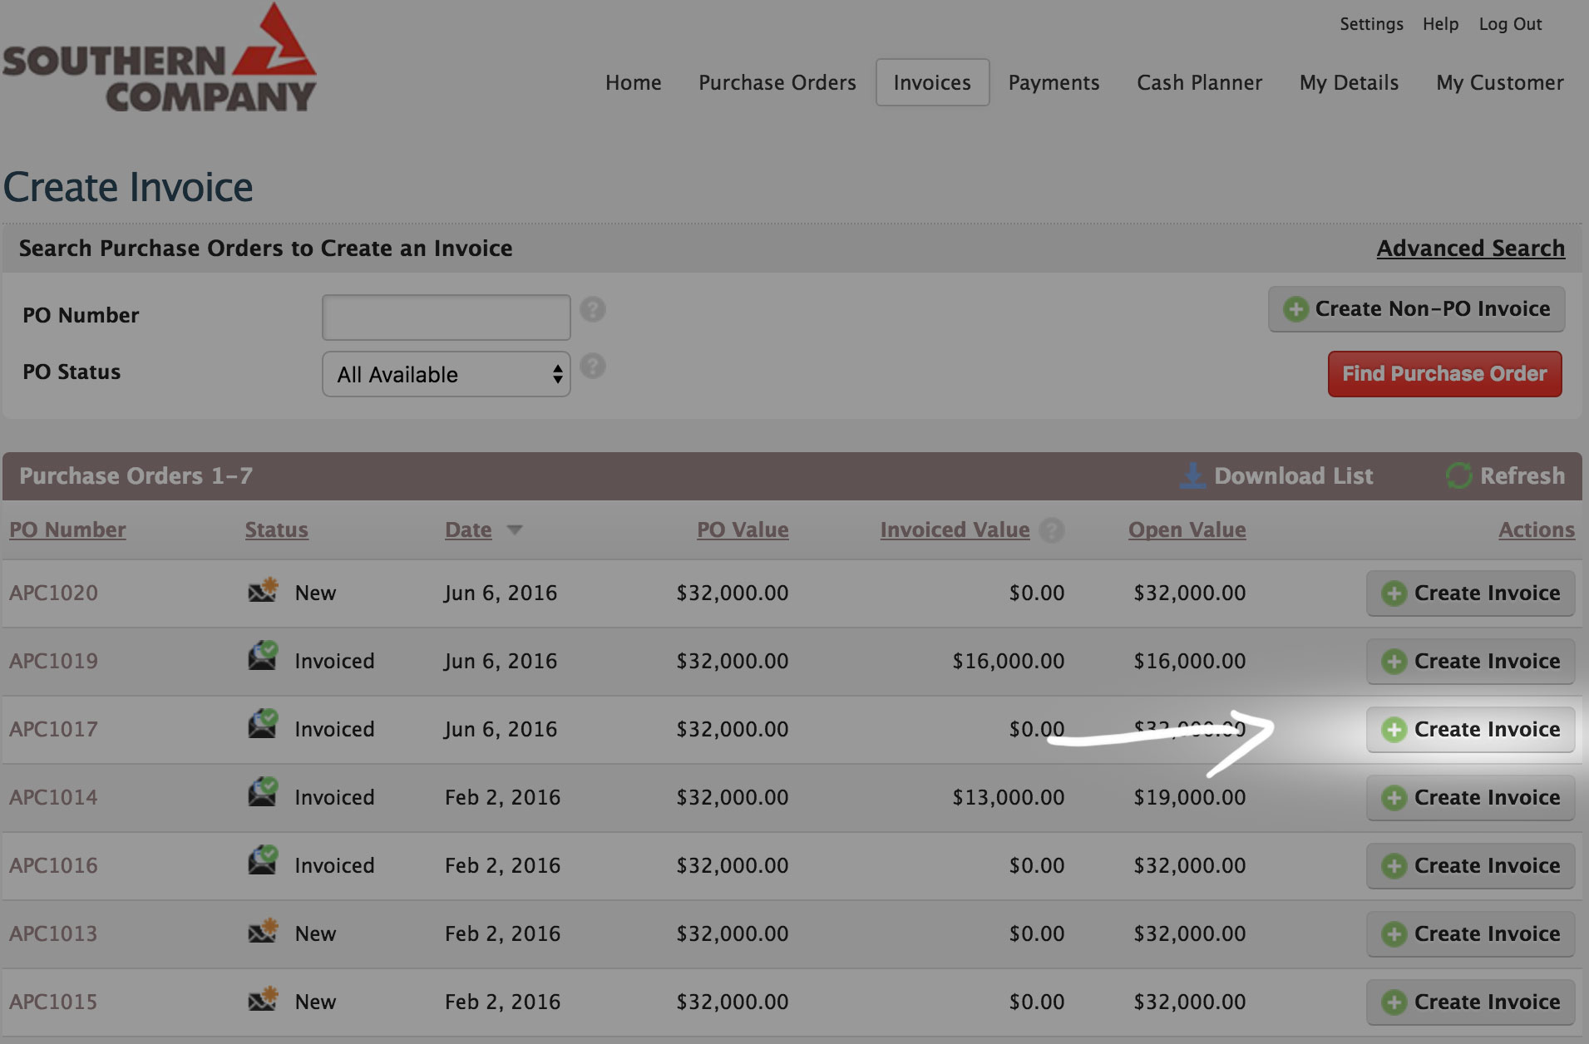Sort by the PO Number column header
This screenshot has width=1589, height=1044.
pyautogui.click(x=67, y=530)
